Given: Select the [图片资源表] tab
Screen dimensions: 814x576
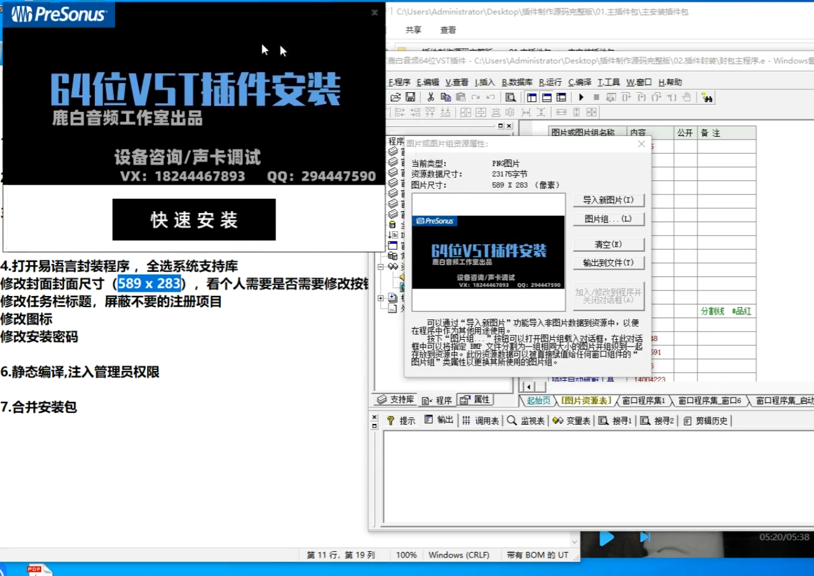Looking at the screenshot, I should (x=586, y=401).
